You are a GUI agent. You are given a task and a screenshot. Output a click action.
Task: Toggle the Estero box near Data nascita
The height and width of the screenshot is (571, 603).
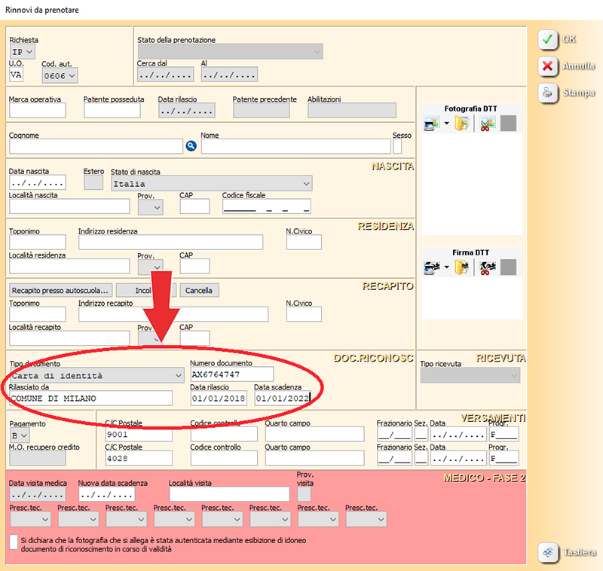(93, 182)
